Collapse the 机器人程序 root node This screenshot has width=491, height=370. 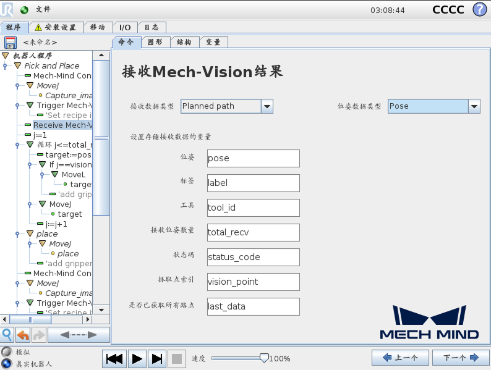(6, 56)
